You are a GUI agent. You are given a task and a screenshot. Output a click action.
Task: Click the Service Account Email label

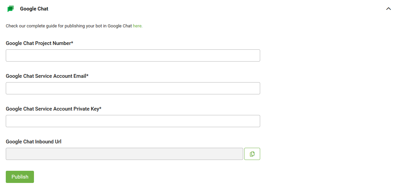tap(46, 76)
